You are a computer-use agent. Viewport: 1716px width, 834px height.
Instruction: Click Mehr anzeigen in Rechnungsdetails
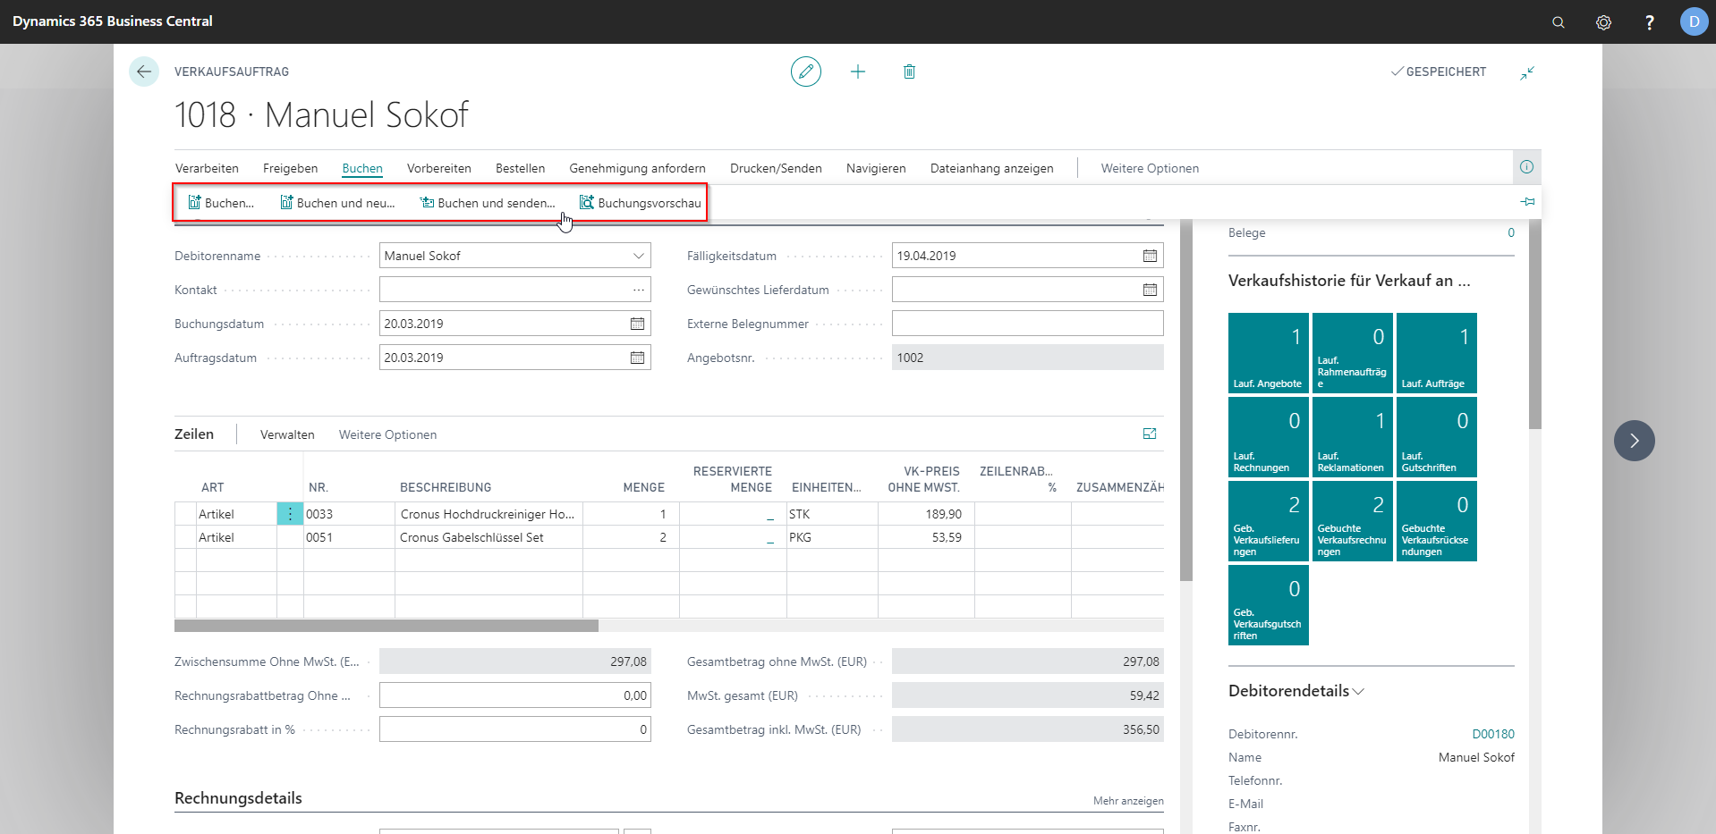click(1128, 801)
